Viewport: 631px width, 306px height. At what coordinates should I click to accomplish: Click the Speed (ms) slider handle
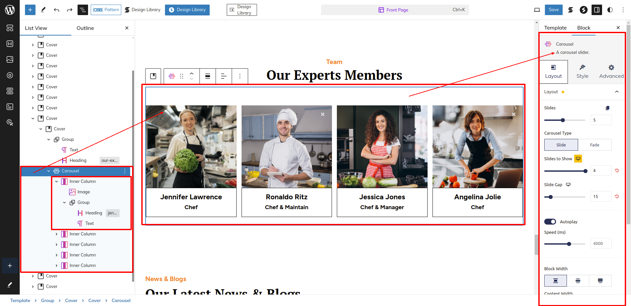point(569,244)
